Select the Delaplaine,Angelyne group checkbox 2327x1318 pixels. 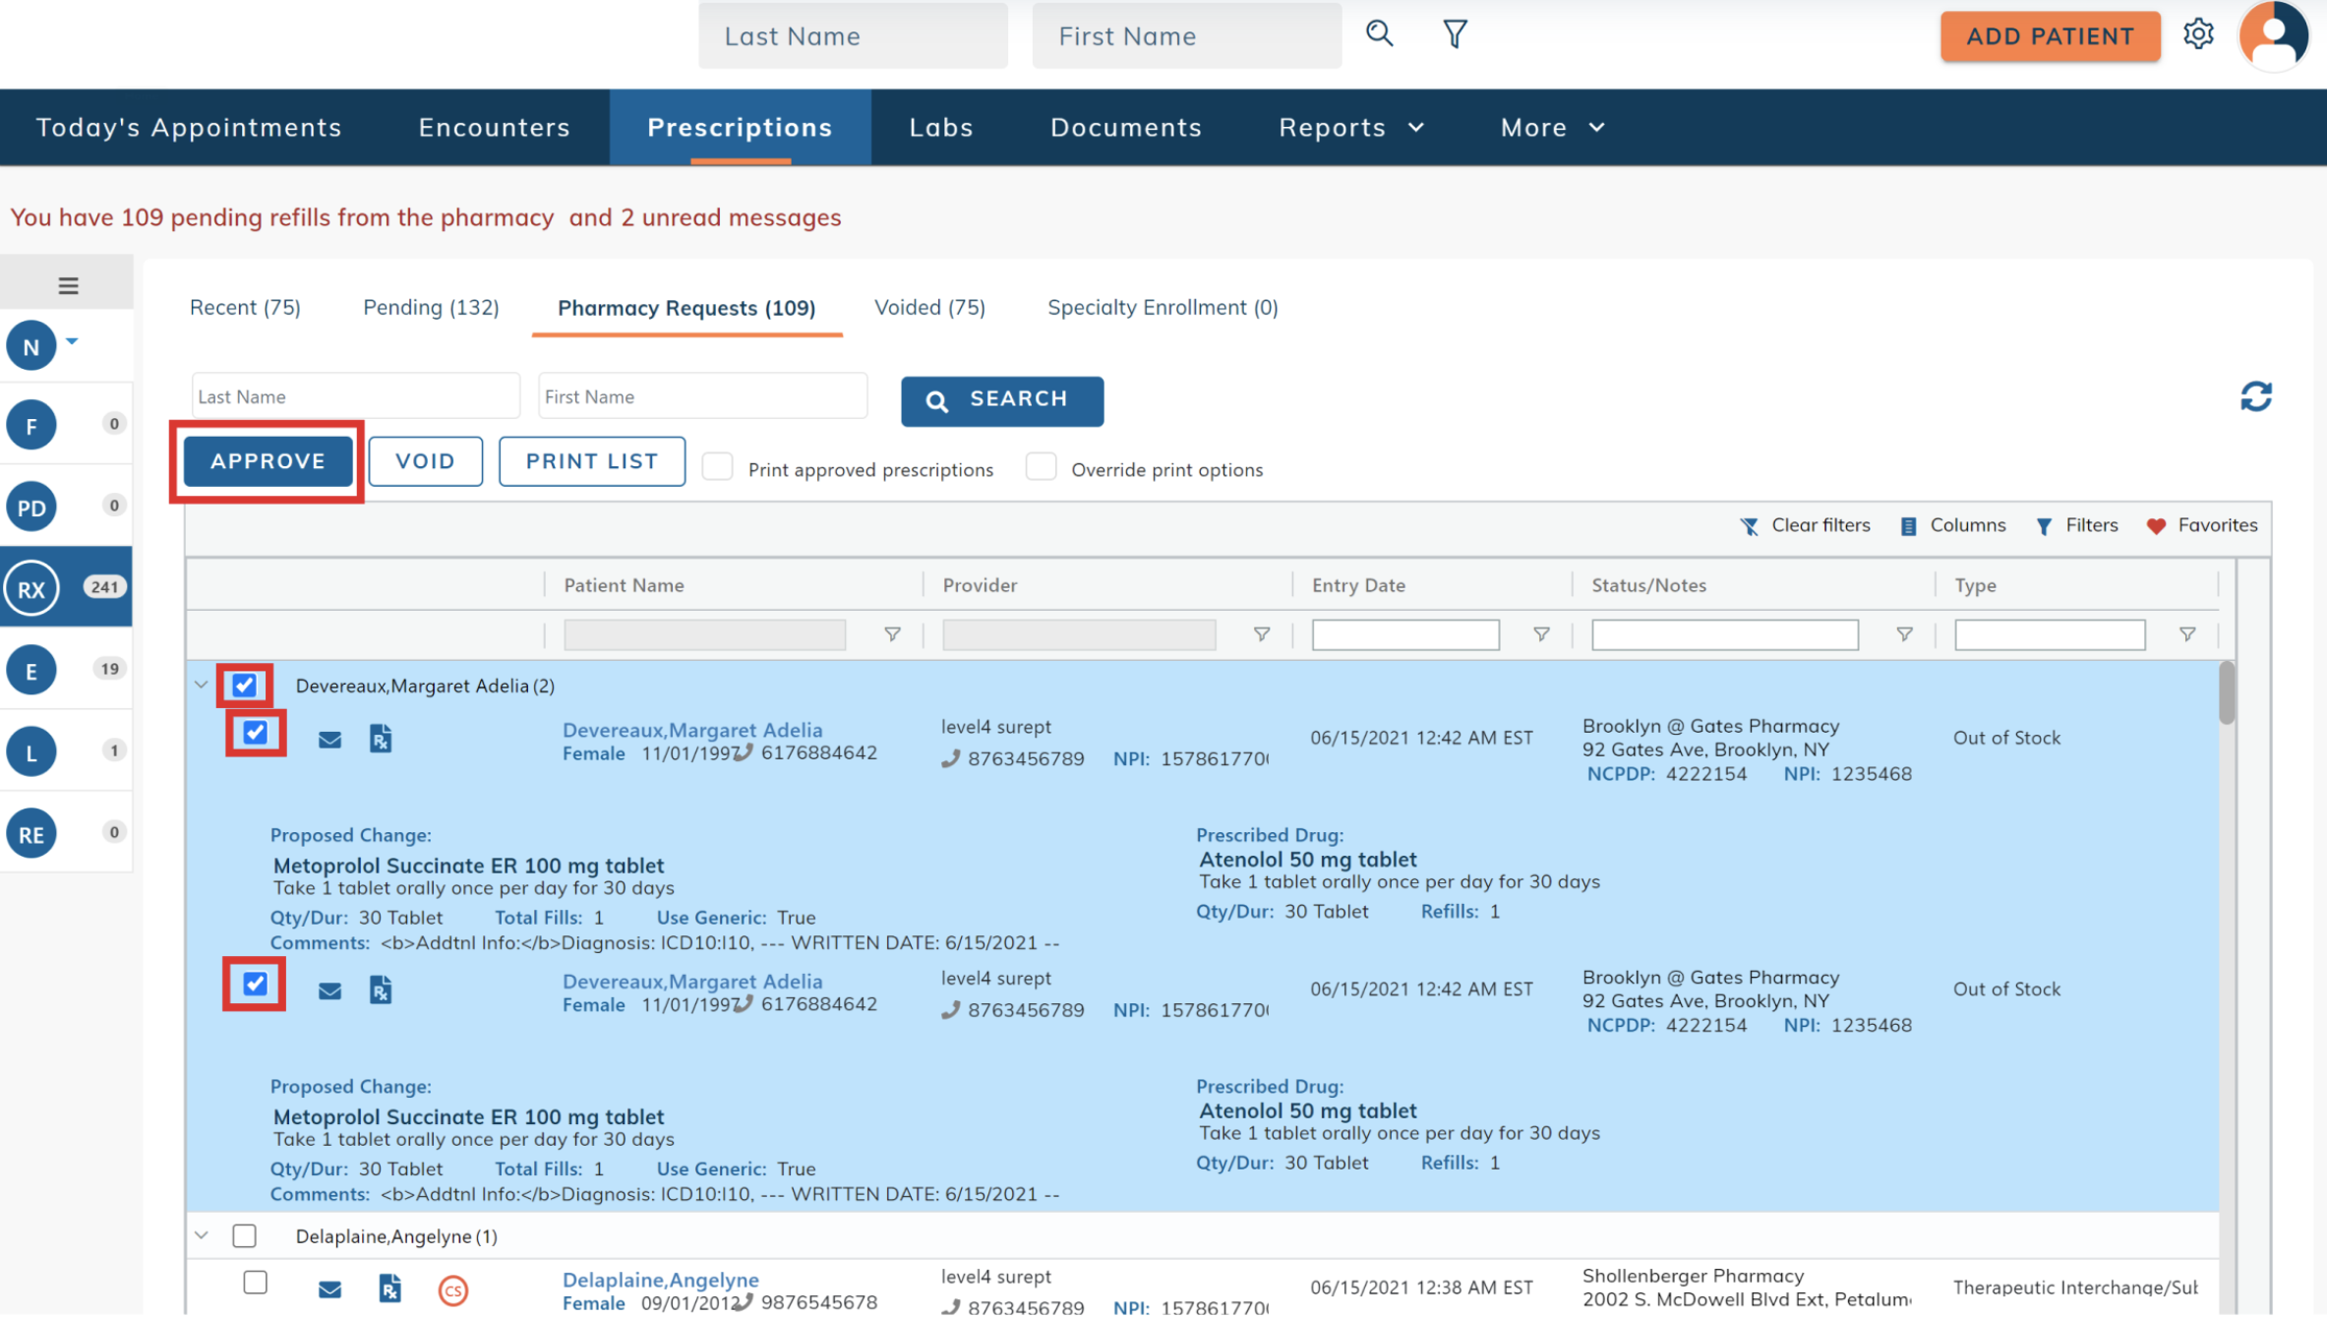245,1235
